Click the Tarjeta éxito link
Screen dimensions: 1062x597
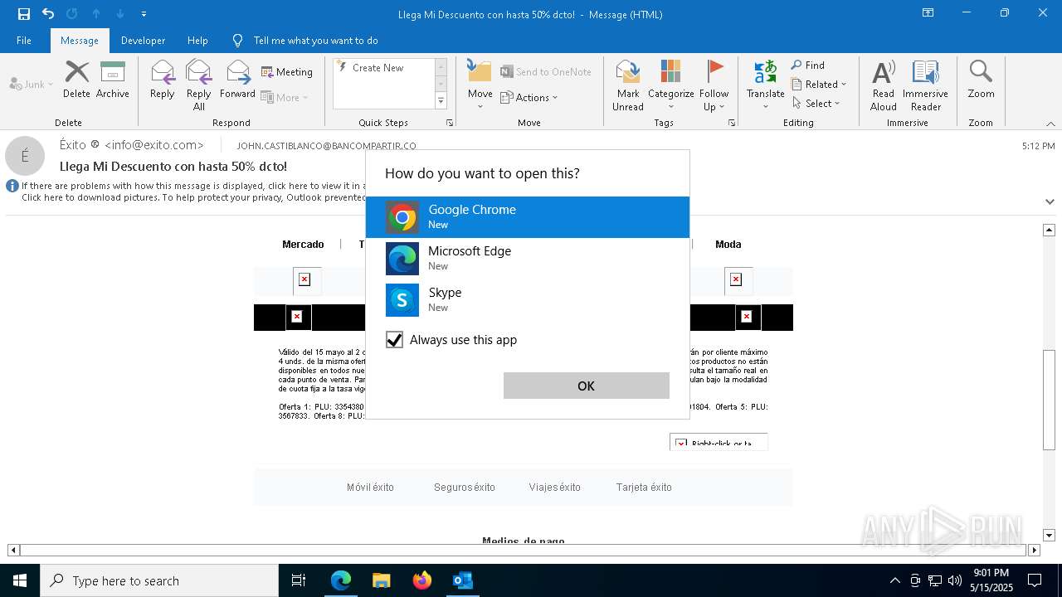click(644, 488)
